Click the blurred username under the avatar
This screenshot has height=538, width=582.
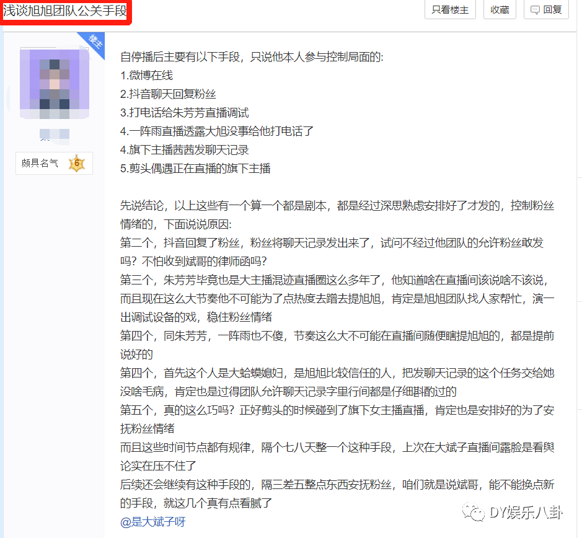tap(54, 135)
